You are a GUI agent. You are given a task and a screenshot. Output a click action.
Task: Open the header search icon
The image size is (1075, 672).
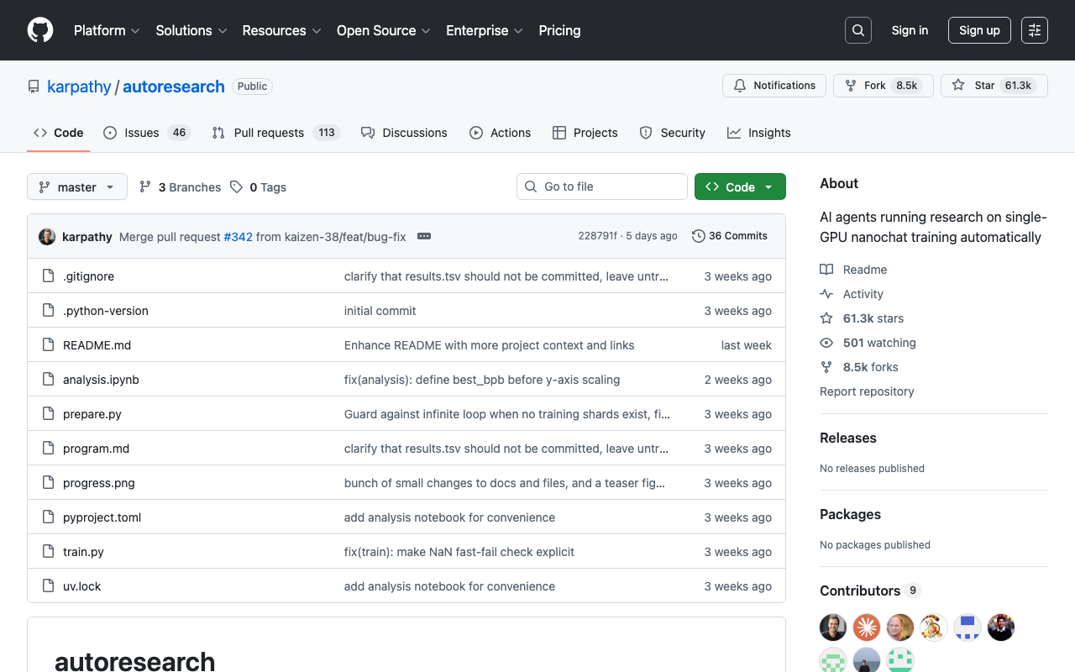click(x=857, y=30)
